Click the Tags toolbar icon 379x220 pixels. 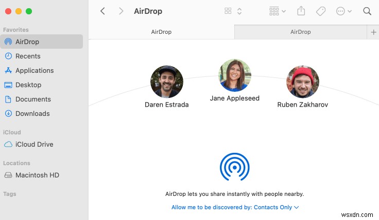pos(321,11)
